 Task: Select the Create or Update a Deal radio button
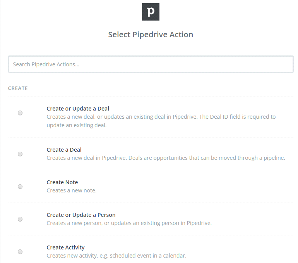pos(20,113)
